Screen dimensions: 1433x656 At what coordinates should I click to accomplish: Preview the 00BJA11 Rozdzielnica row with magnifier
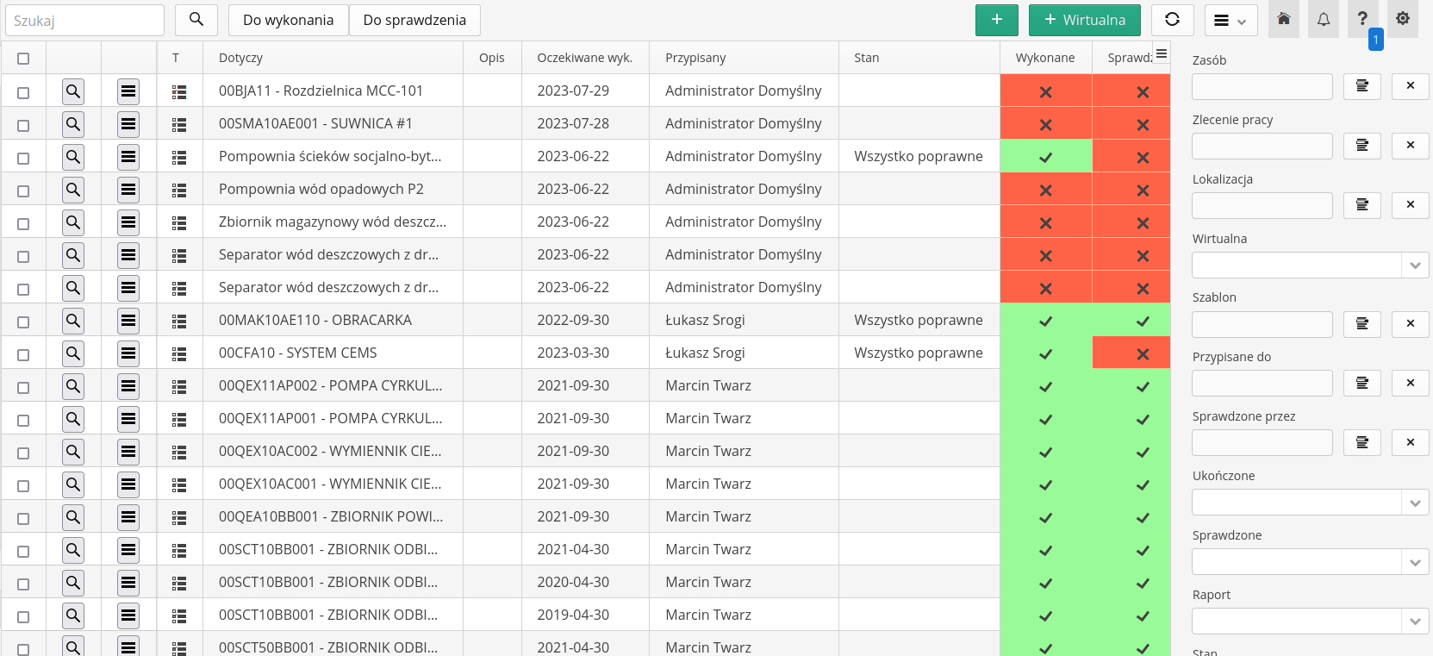pos(73,91)
